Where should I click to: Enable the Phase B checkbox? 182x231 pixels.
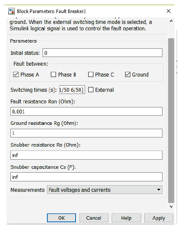point(53,74)
